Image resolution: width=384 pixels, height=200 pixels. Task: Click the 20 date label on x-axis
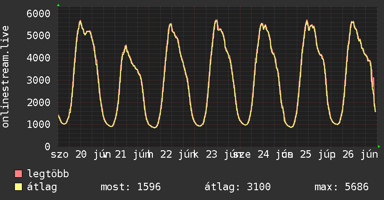(81, 154)
